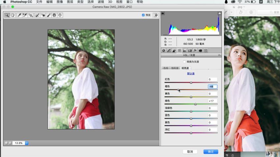
Task: Open the zoom level 12.5% dropdown
Action: [27, 143]
